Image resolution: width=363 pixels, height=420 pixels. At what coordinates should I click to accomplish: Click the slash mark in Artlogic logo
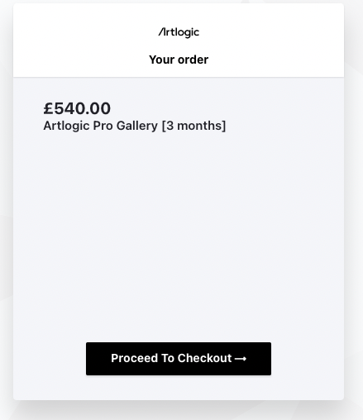[161, 32]
